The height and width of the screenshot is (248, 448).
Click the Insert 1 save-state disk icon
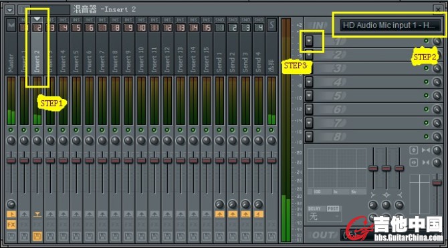[x=24, y=236]
